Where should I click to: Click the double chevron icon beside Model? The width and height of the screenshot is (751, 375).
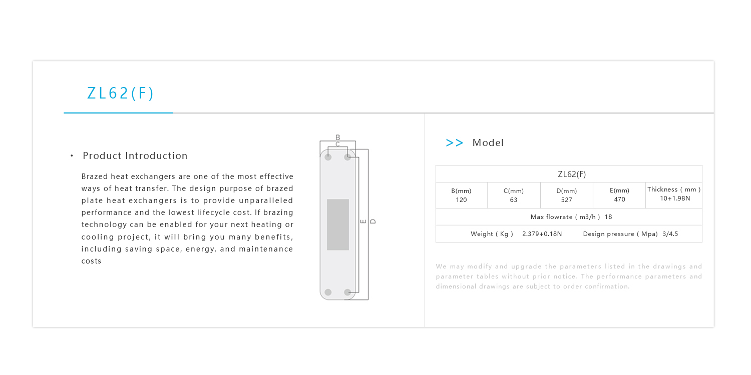(x=454, y=143)
